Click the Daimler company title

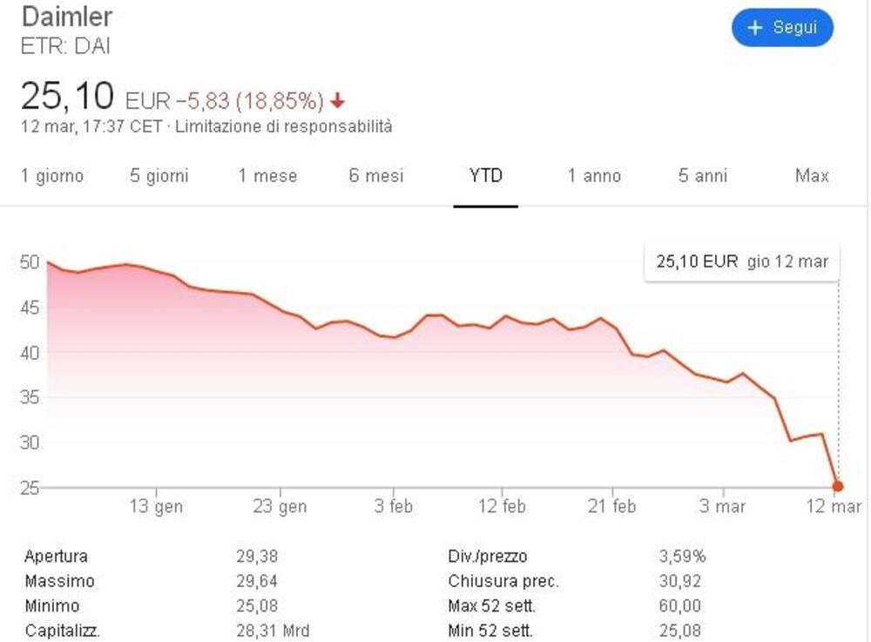66,17
